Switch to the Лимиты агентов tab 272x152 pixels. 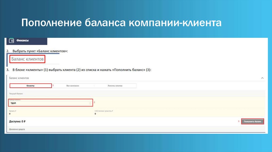[115, 86]
